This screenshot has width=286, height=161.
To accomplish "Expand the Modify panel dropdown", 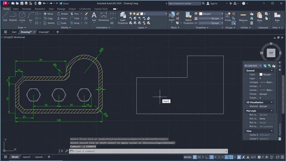I will (x=66, y=28).
